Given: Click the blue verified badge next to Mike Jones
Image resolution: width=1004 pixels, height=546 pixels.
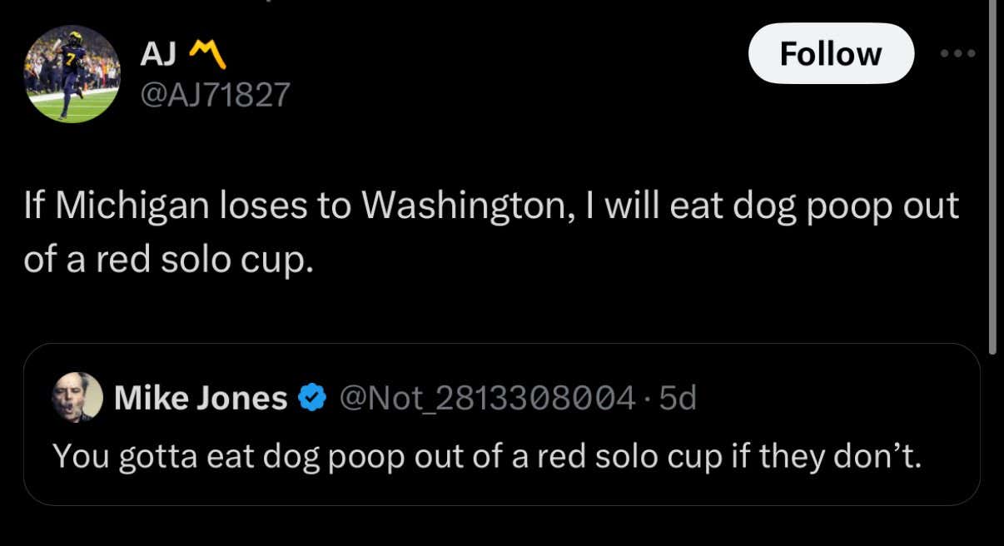Looking at the screenshot, I should pyautogui.click(x=312, y=397).
